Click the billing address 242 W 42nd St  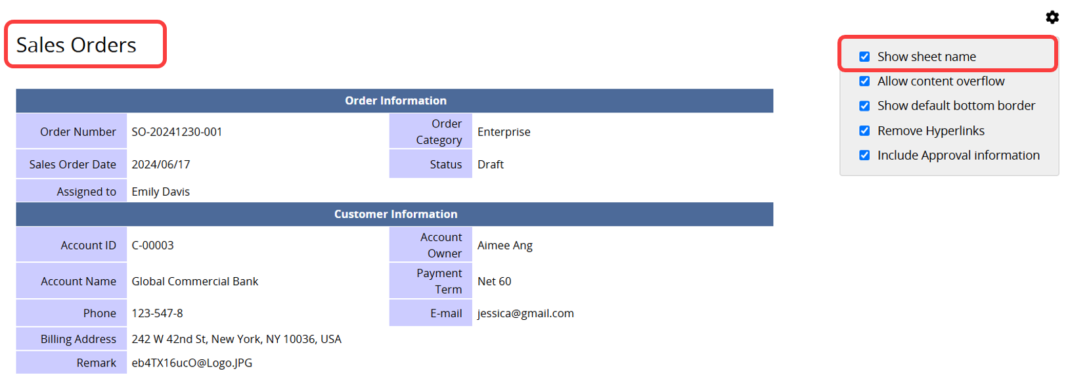[x=236, y=339]
